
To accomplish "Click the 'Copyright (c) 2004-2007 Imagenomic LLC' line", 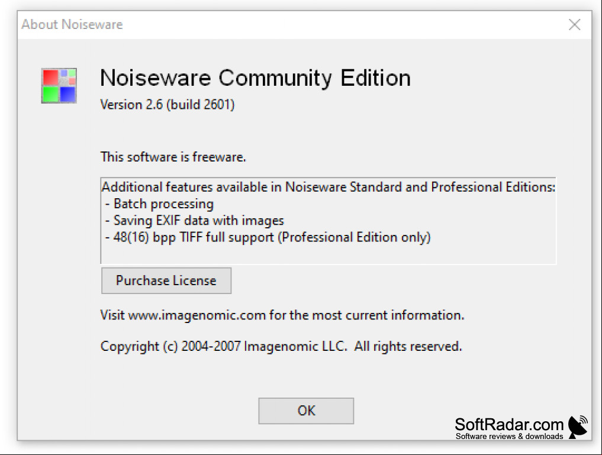I will pyautogui.click(x=281, y=347).
